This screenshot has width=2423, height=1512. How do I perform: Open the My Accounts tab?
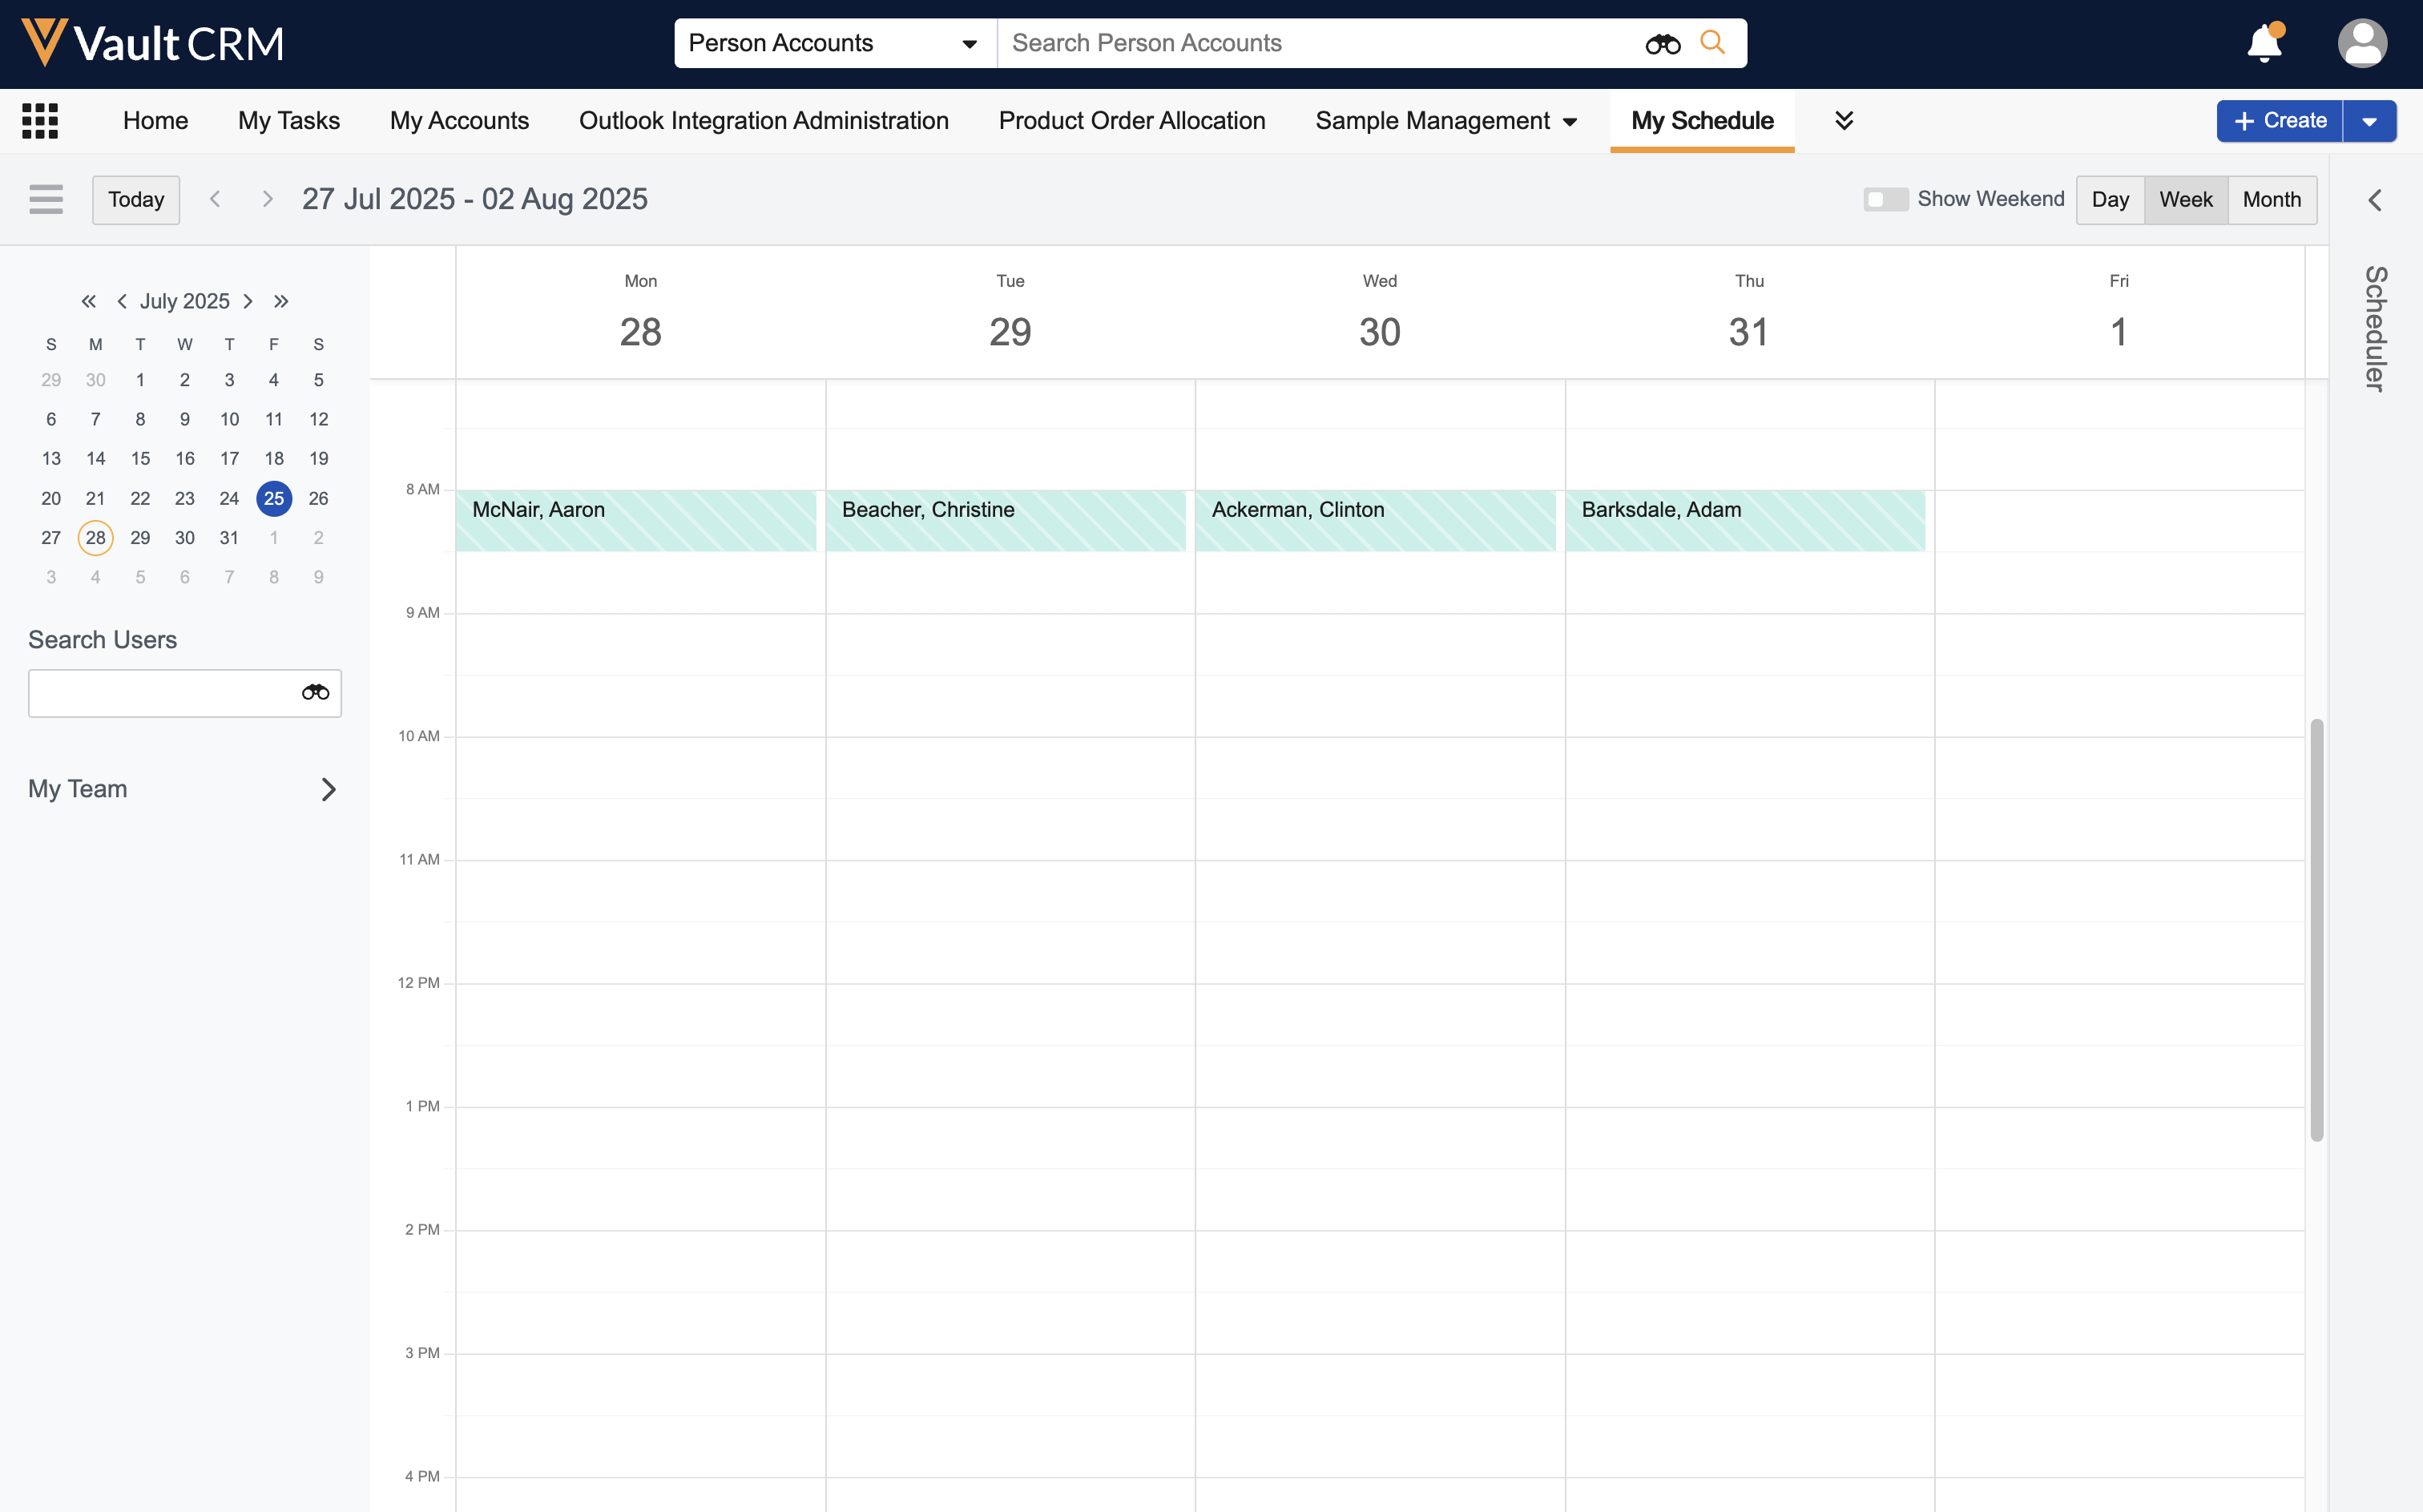click(x=459, y=121)
